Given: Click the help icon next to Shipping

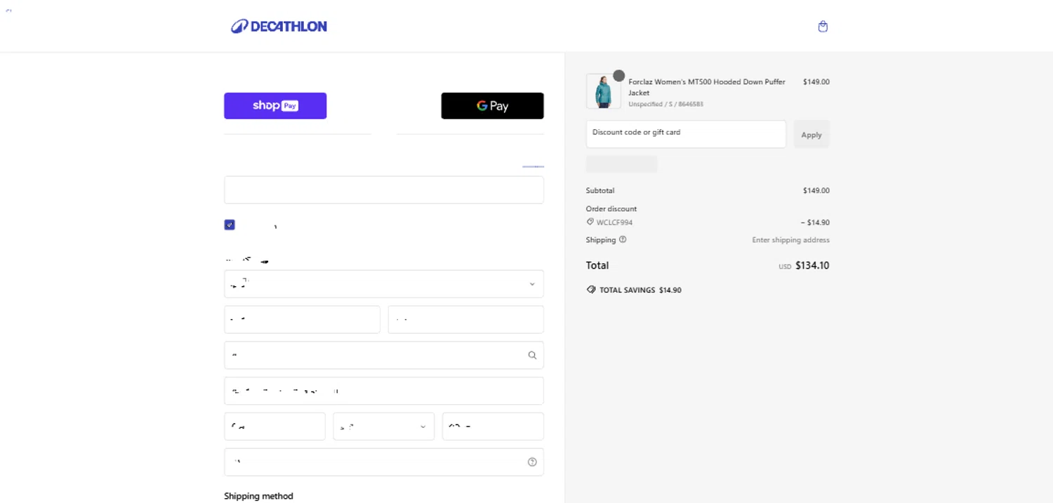Looking at the screenshot, I should [623, 239].
